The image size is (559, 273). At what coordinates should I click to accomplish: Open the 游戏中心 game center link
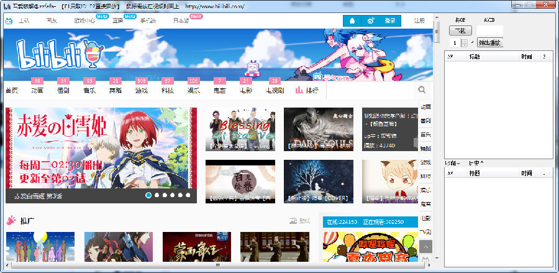[x=84, y=21]
